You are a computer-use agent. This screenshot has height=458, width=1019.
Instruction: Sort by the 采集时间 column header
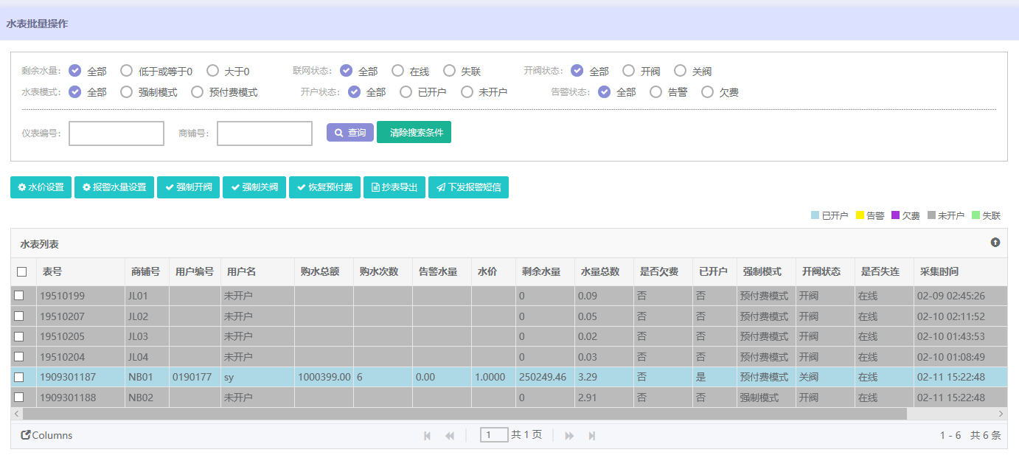tap(939, 271)
